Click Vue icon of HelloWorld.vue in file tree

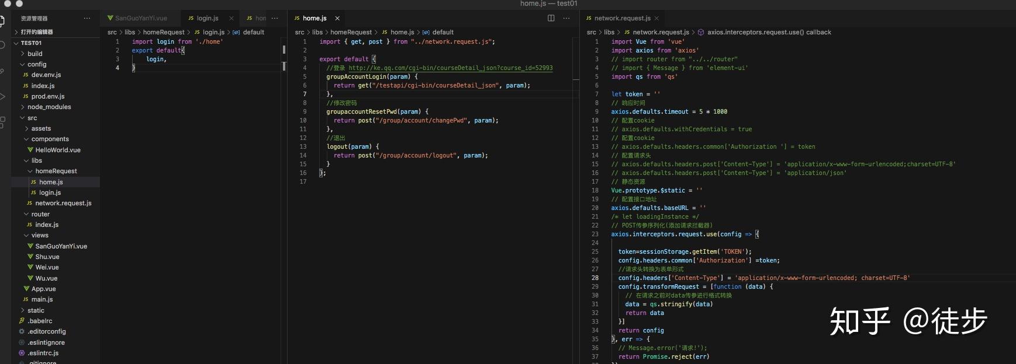pyautogui.click(x=30, y=150)
